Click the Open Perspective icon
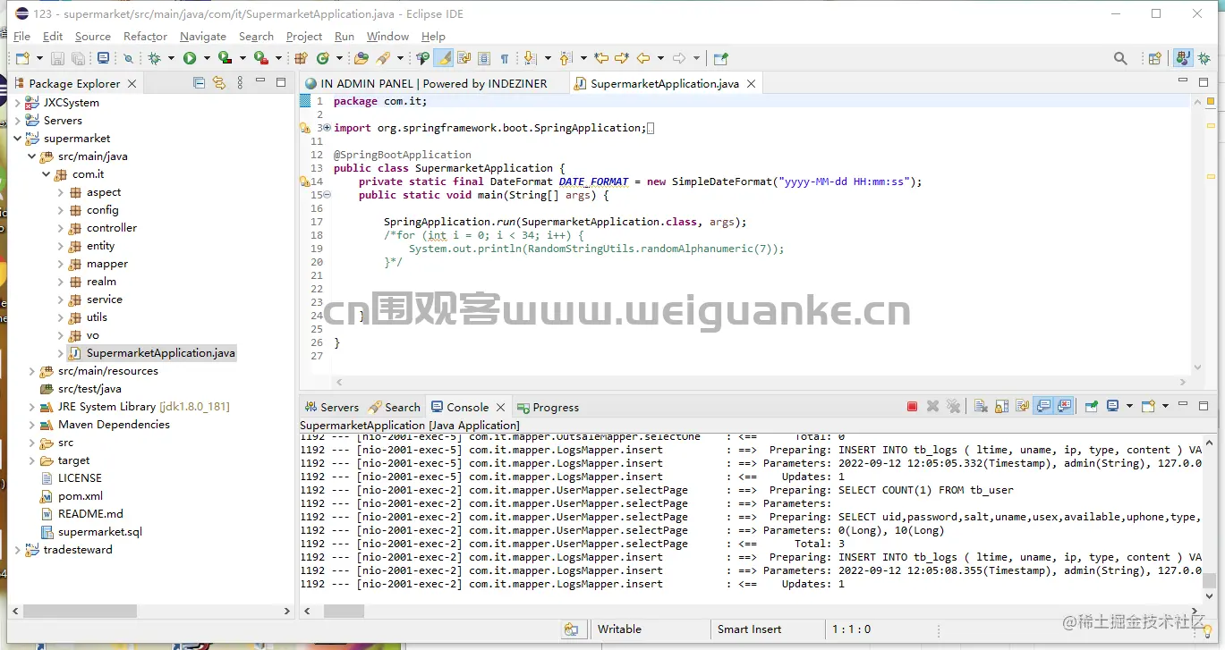1225x650 pixels. pyautogui.click(x=1155, y=58)
